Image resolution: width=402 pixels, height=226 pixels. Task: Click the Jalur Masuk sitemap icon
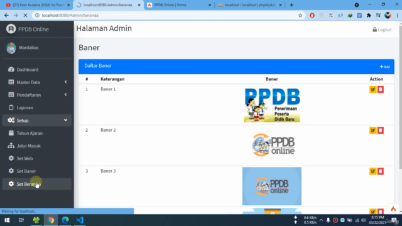pyautogui.click(x=11, y=146)
